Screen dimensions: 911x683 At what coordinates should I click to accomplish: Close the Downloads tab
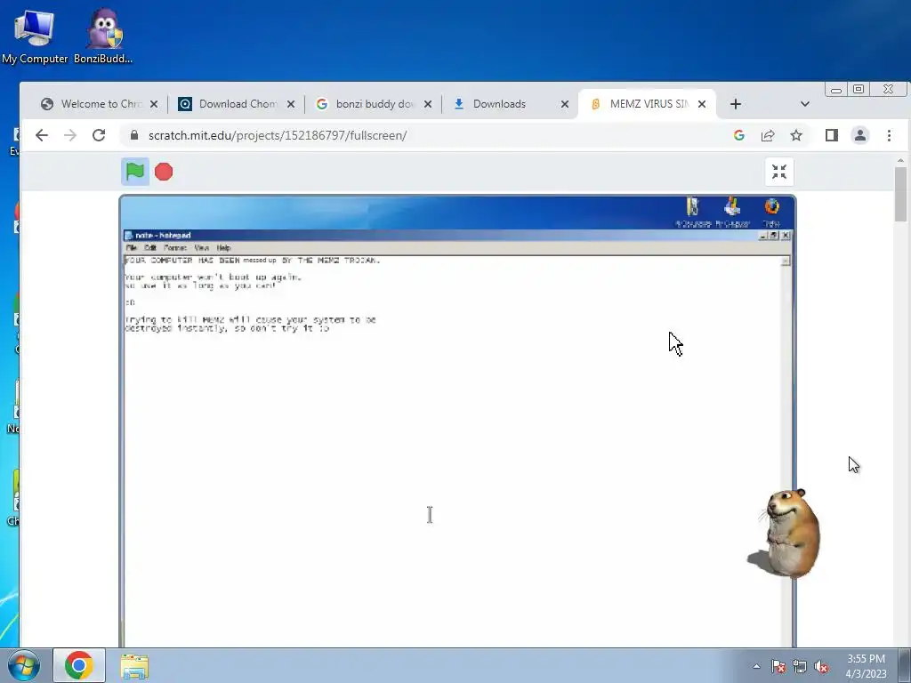pos(565,104)
